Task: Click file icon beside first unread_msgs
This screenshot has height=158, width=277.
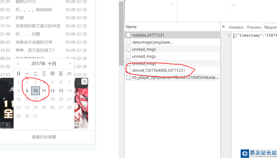Action: point(128,49)
